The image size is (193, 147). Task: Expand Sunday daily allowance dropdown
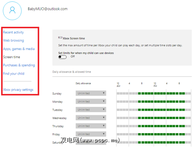(91, 93)
